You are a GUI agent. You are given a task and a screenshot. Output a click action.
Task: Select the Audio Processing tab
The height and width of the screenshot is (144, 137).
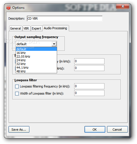[56, 28]
